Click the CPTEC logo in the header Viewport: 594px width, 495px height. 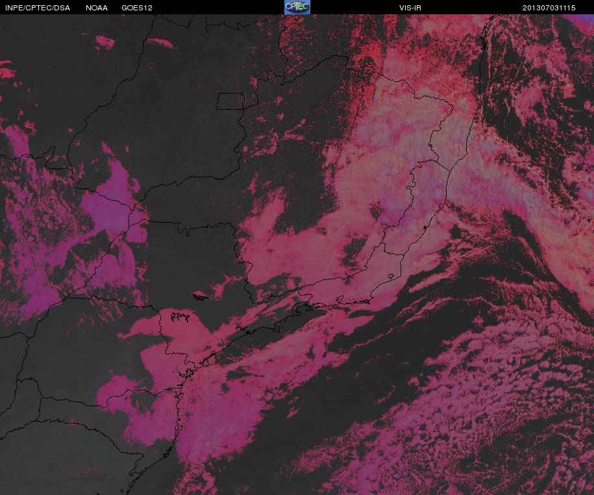click(297, 7)
